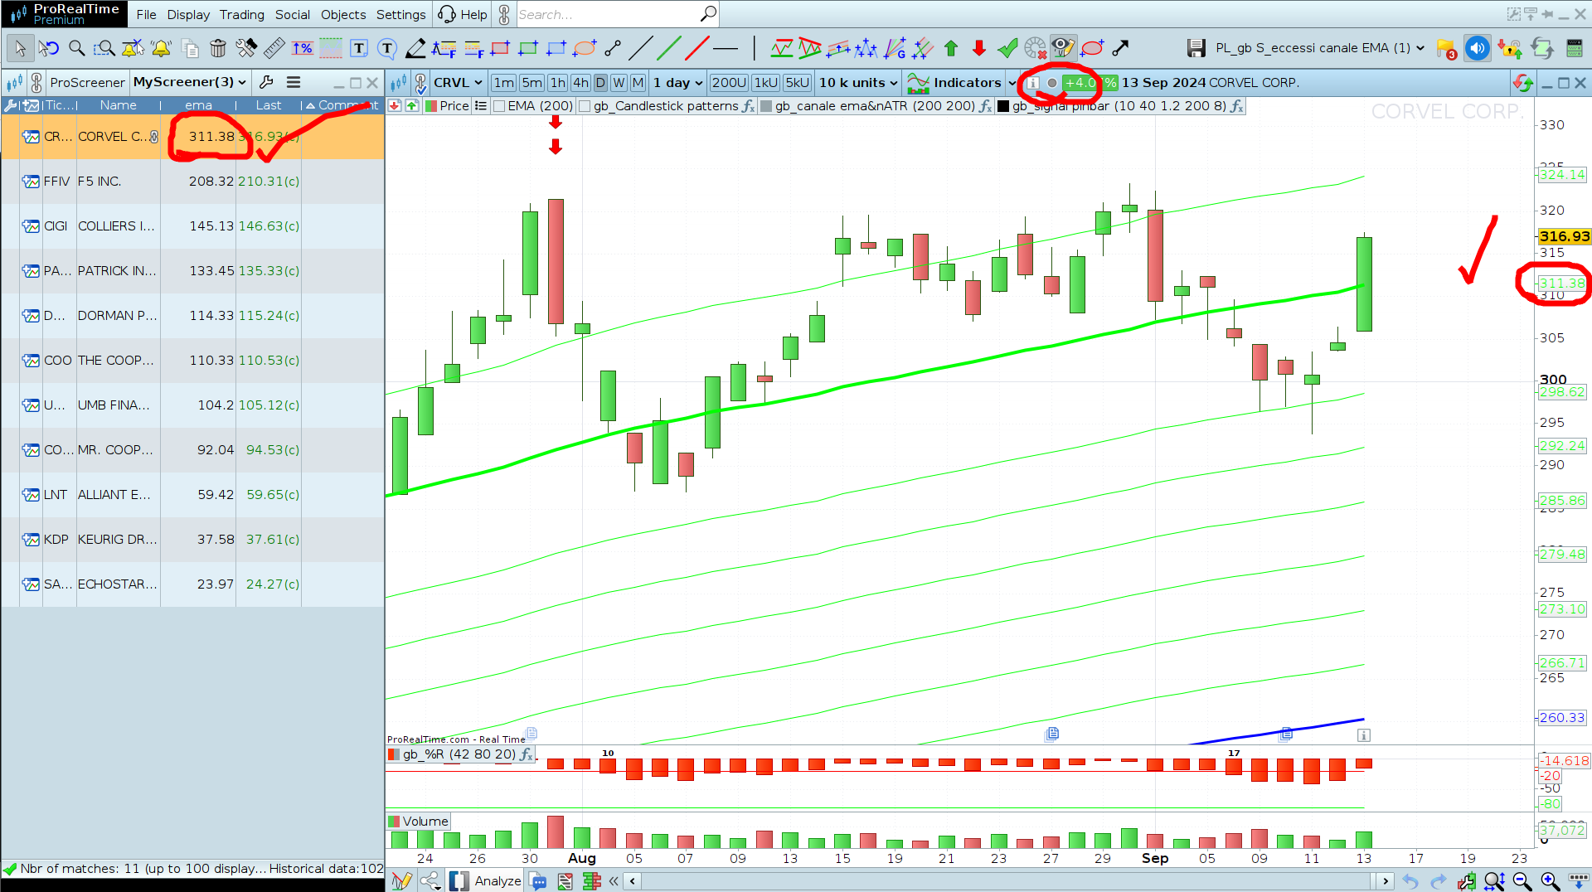This screenshot has width=1592, height=892.
Task: Click the zoom in magnifier below chart
Action: [1550, 881]
